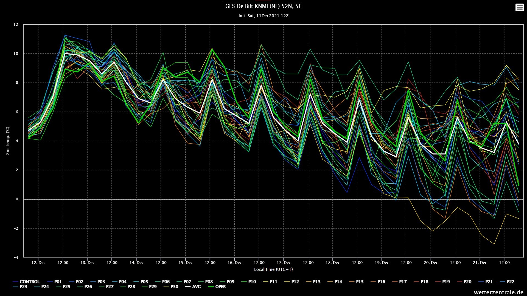The image size is (527, 296).
Task: Hide the P11 yellow series
Action: (x=270, y=282)
